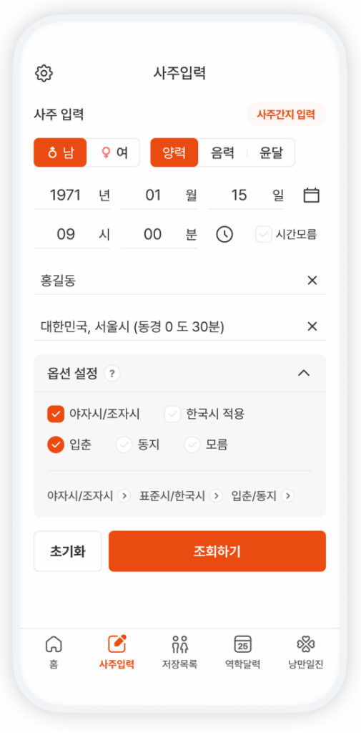The width and height of the screenshot is (361, 733).
Task: Enable the 한국시 적용 checkbox
Action: click(x=172, y=414)
